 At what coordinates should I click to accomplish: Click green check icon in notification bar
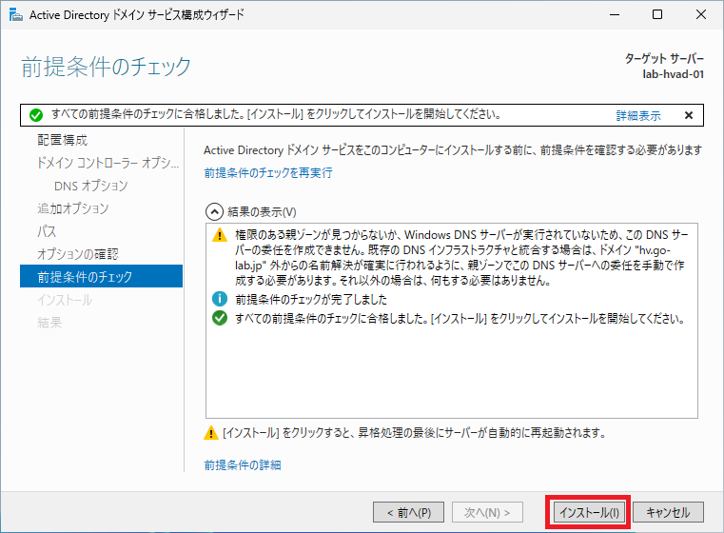(36, 115)
